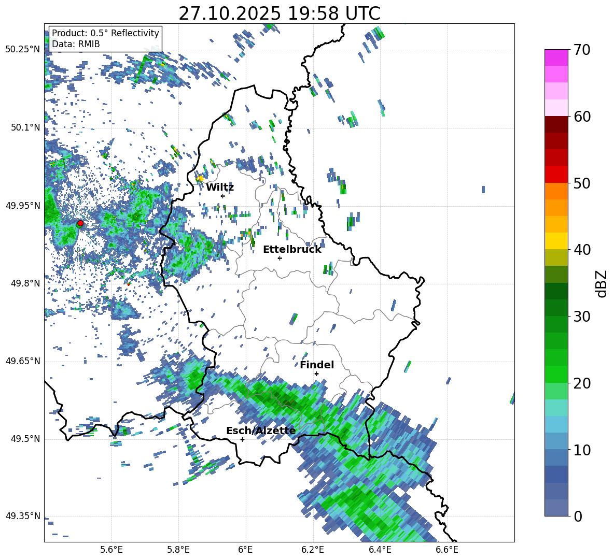The image size is (614, 560).
Task: Click the Wiltz location cross marker
Action: (223, 196)
